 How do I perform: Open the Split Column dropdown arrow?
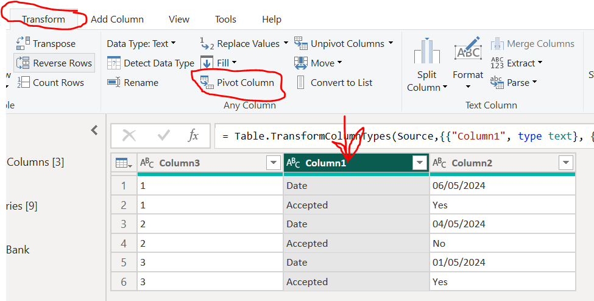click(445, 87)
